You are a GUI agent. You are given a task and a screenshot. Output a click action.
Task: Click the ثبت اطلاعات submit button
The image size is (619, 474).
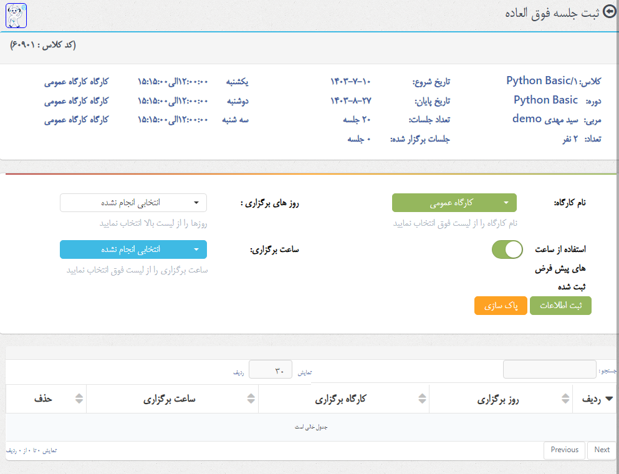click(x=560, y=306)
